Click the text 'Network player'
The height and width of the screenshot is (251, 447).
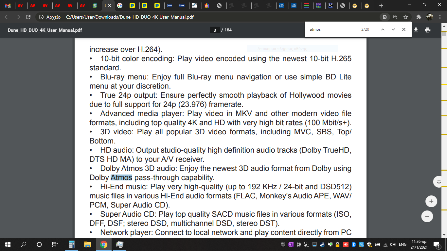(126, 233)
